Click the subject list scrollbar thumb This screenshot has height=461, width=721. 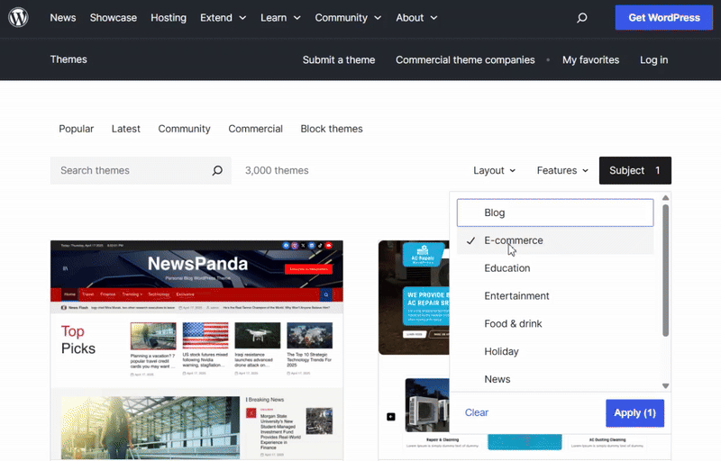coord(665,270)
